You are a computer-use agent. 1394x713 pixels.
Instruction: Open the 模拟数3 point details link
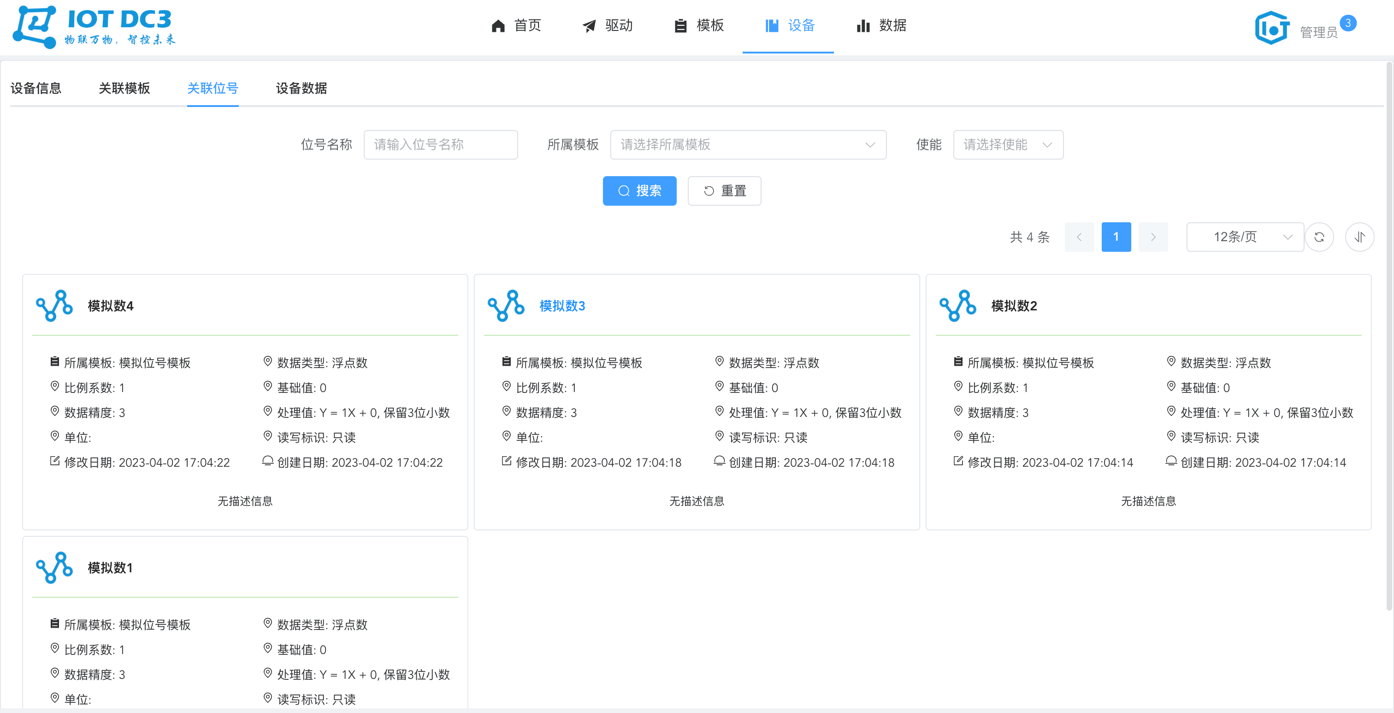pos(562,306)
